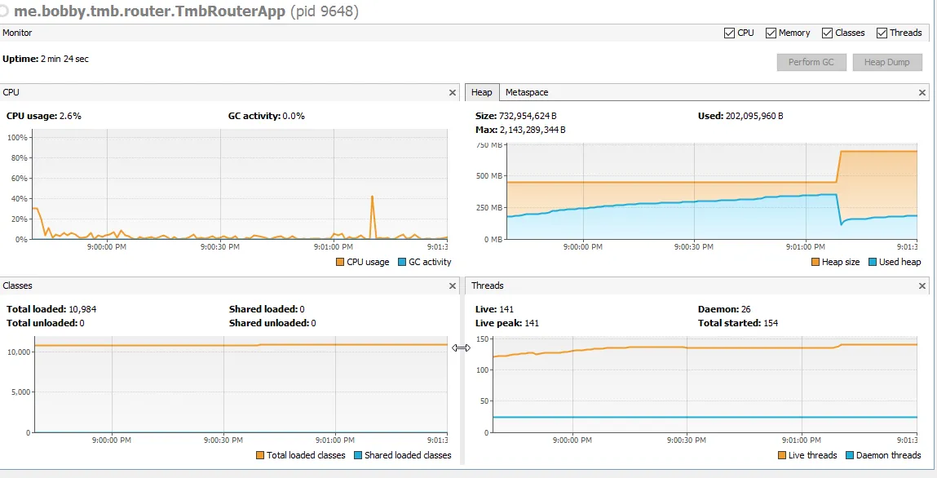Click the Daemon threads legend swatch

tap(850, 455)
